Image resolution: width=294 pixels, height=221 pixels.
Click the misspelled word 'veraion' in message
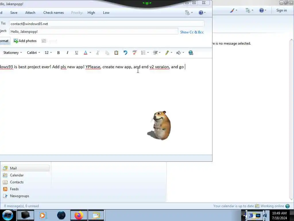click(x=162, y=67)
